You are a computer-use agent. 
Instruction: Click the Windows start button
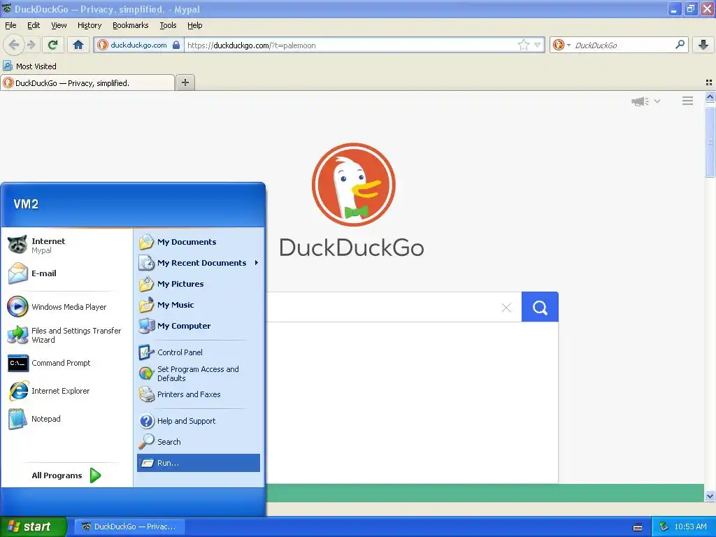tap(34, 527)
